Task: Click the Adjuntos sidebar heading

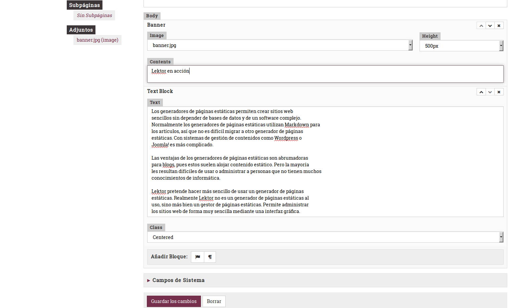Action: 81,30
